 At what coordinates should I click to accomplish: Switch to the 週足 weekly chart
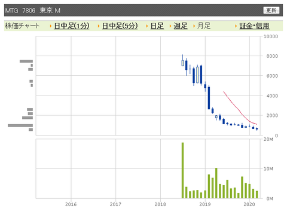click(x=181, y=26)
